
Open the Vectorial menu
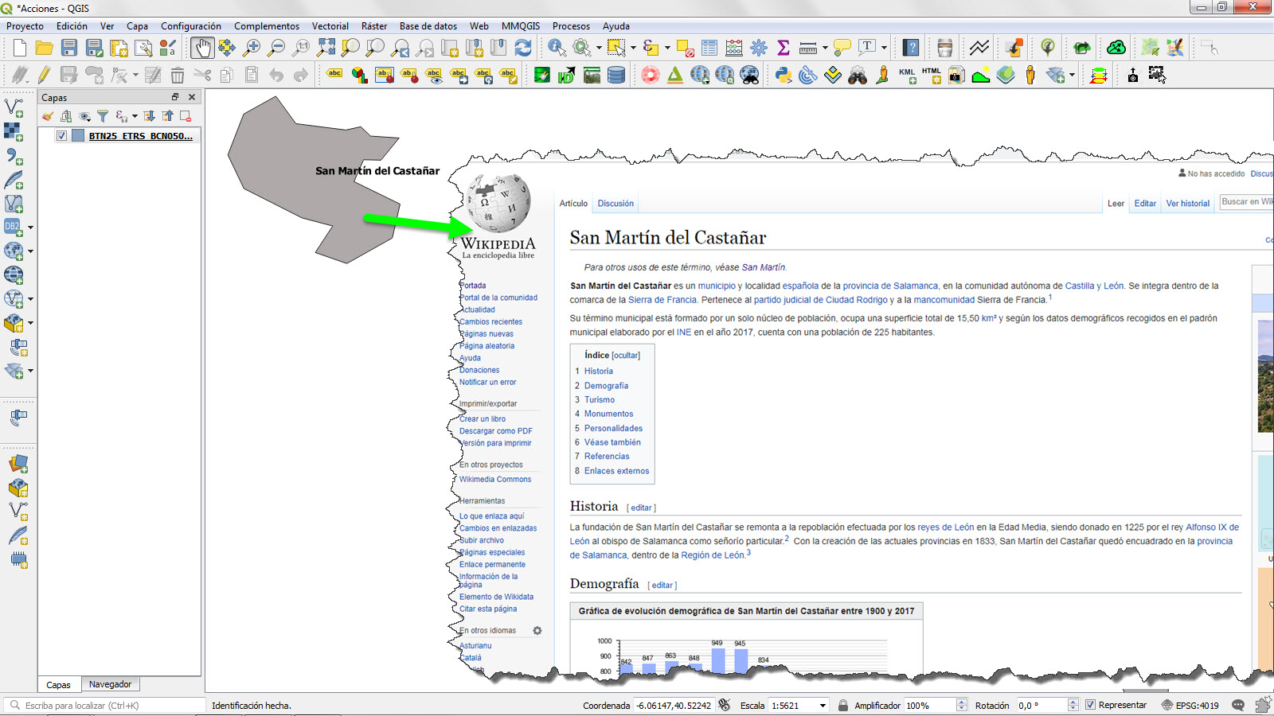click(x=330, y=26)
